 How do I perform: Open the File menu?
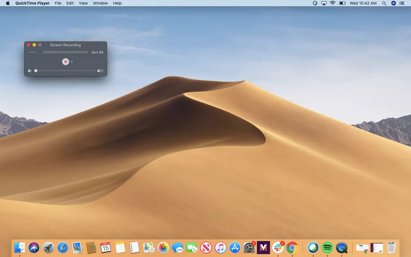click(58, 3)
